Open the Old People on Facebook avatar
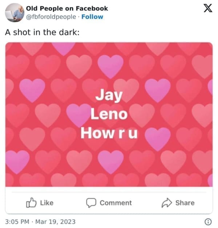The height and width of the screenshot is (228, 218). [x=15, y=12]
